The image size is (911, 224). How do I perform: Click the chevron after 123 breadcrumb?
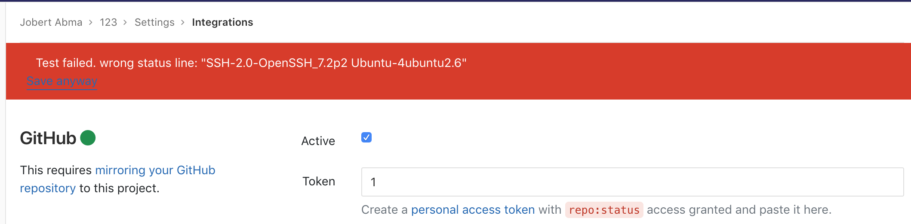[x=125, y=22]
